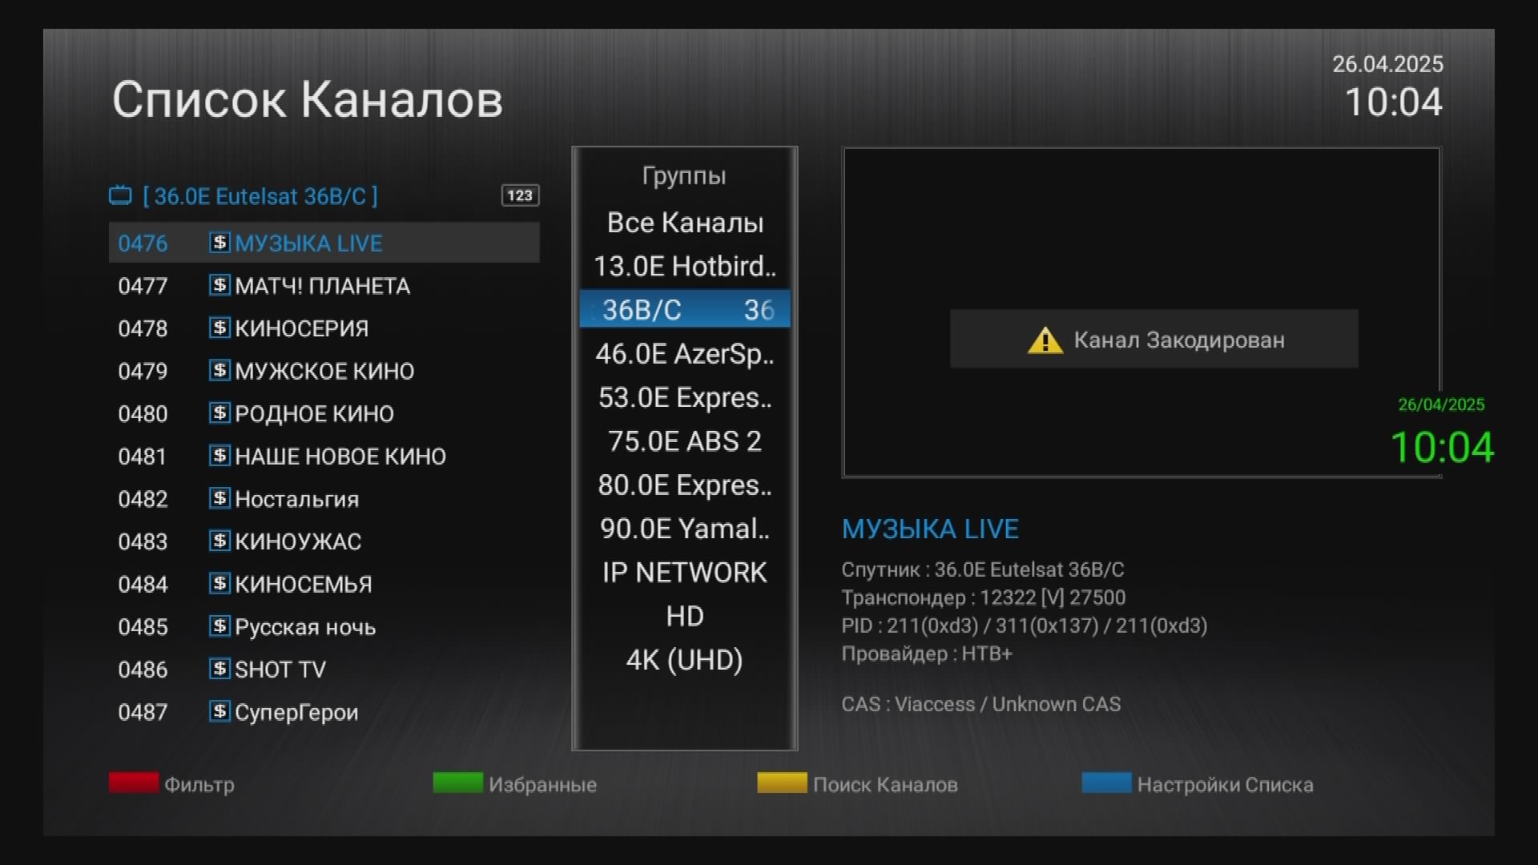
Task: Open Фильтр label
Action: click(x=199, y=784)
